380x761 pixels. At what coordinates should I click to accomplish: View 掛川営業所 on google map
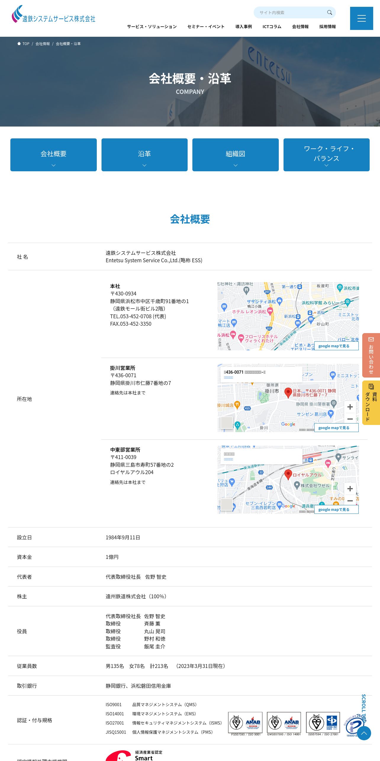[x=336, y=428]
